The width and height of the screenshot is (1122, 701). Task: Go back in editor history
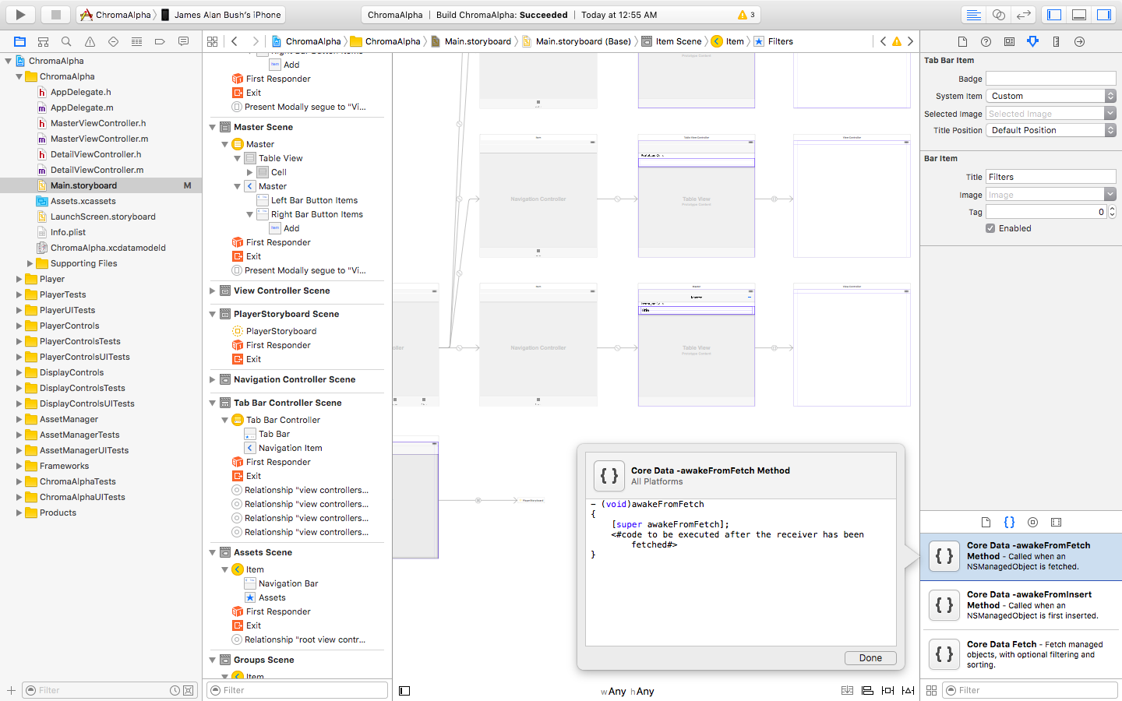(x=235, y=41)
